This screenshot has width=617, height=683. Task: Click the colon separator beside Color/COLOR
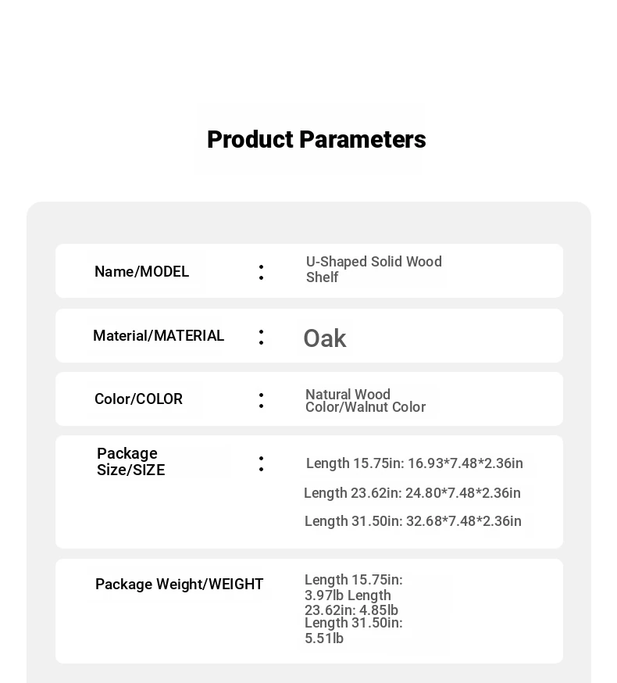[262, 400]
